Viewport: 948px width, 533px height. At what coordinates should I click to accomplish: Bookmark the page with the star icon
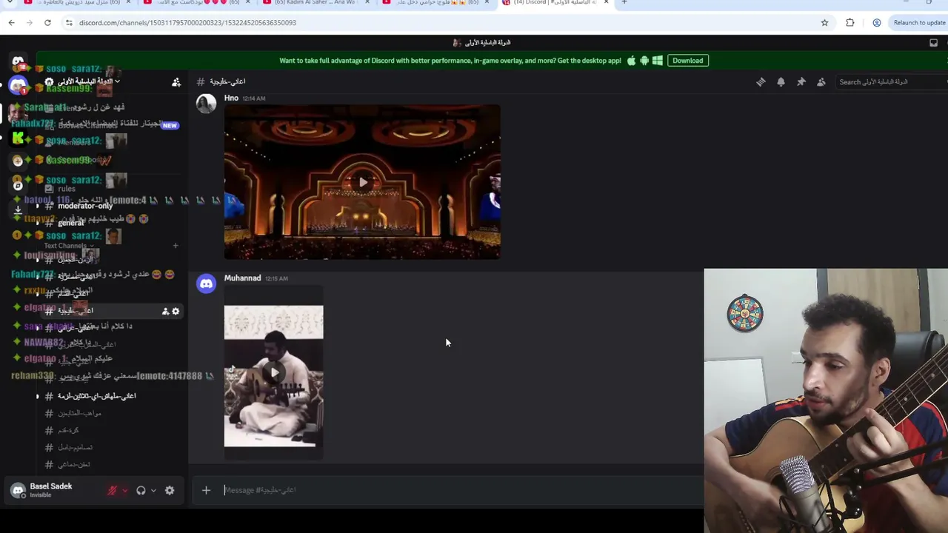(x=824, y=23)
